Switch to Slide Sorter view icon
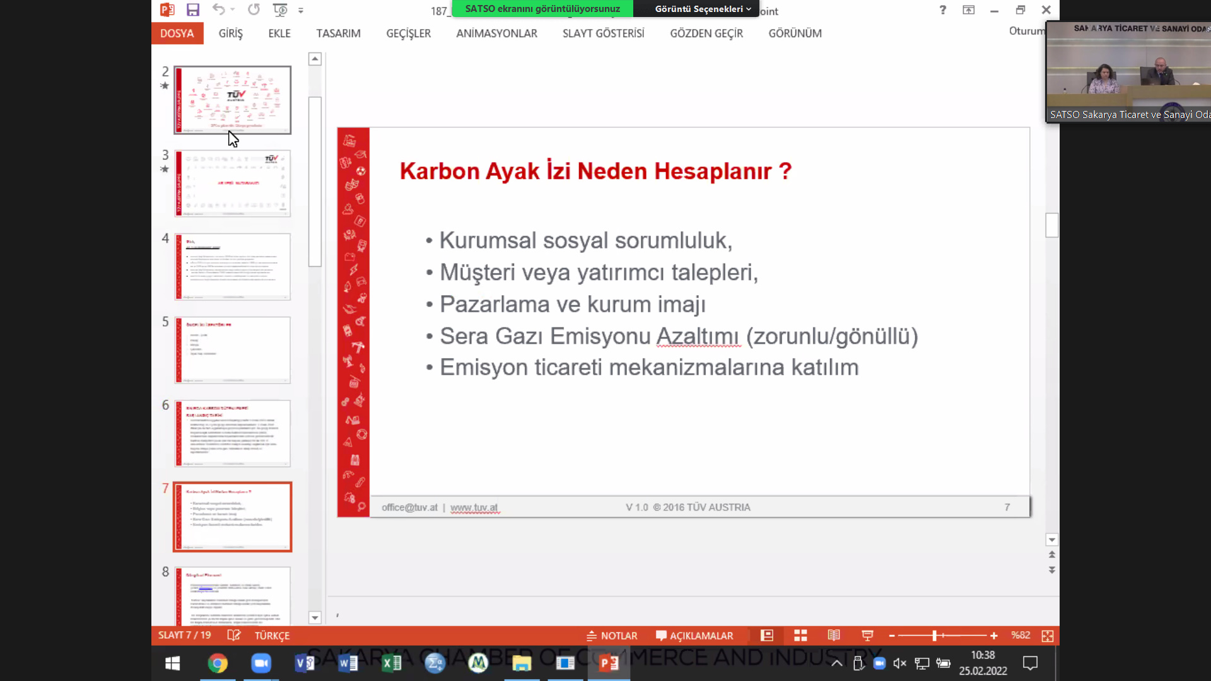The height and width of the screenshot is (681, 1211). pyautogui.click(x=800, y=636)
